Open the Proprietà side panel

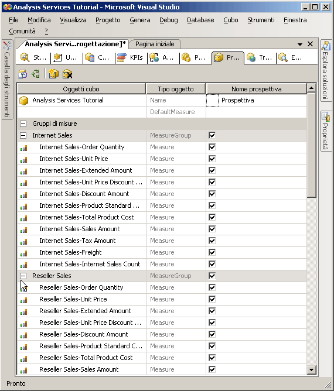[x=326, y=131]
